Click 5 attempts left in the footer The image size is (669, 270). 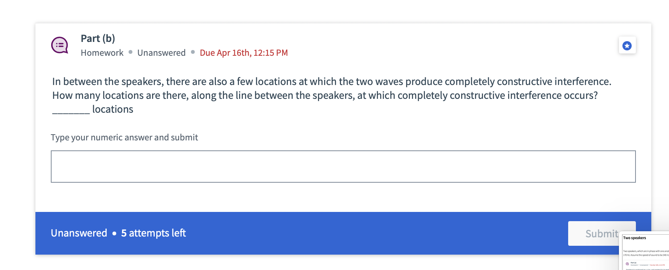(x=153, y=233)
